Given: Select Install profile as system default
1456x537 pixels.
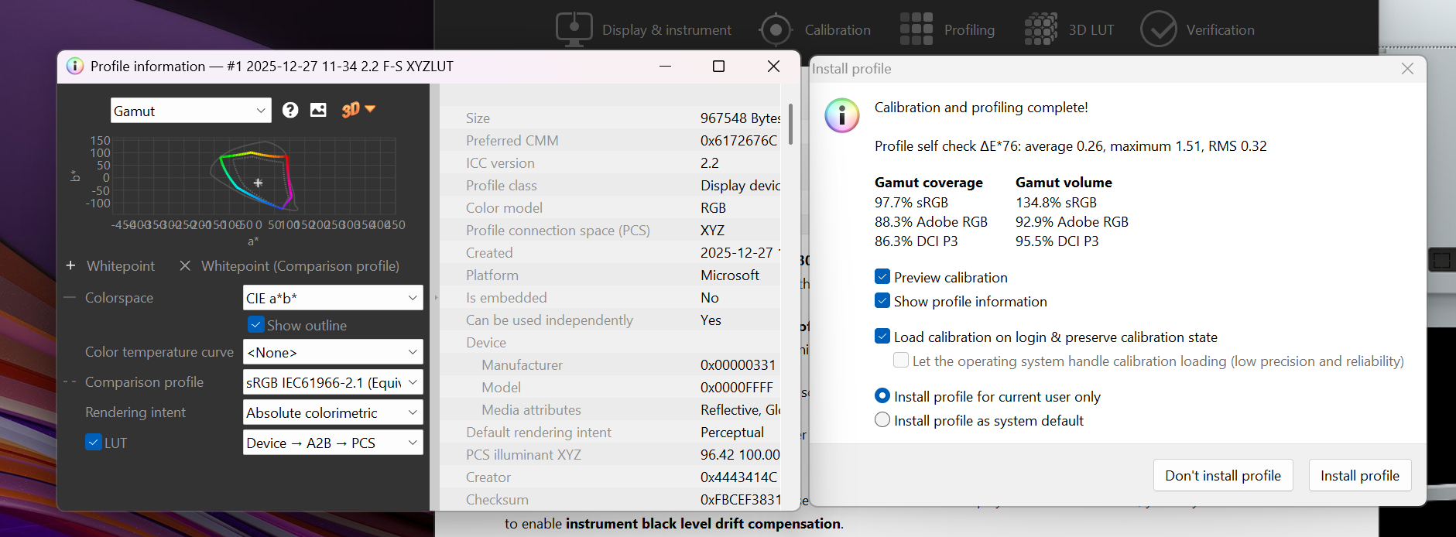Looking at the screenshot, I should (x=882, y=420).
